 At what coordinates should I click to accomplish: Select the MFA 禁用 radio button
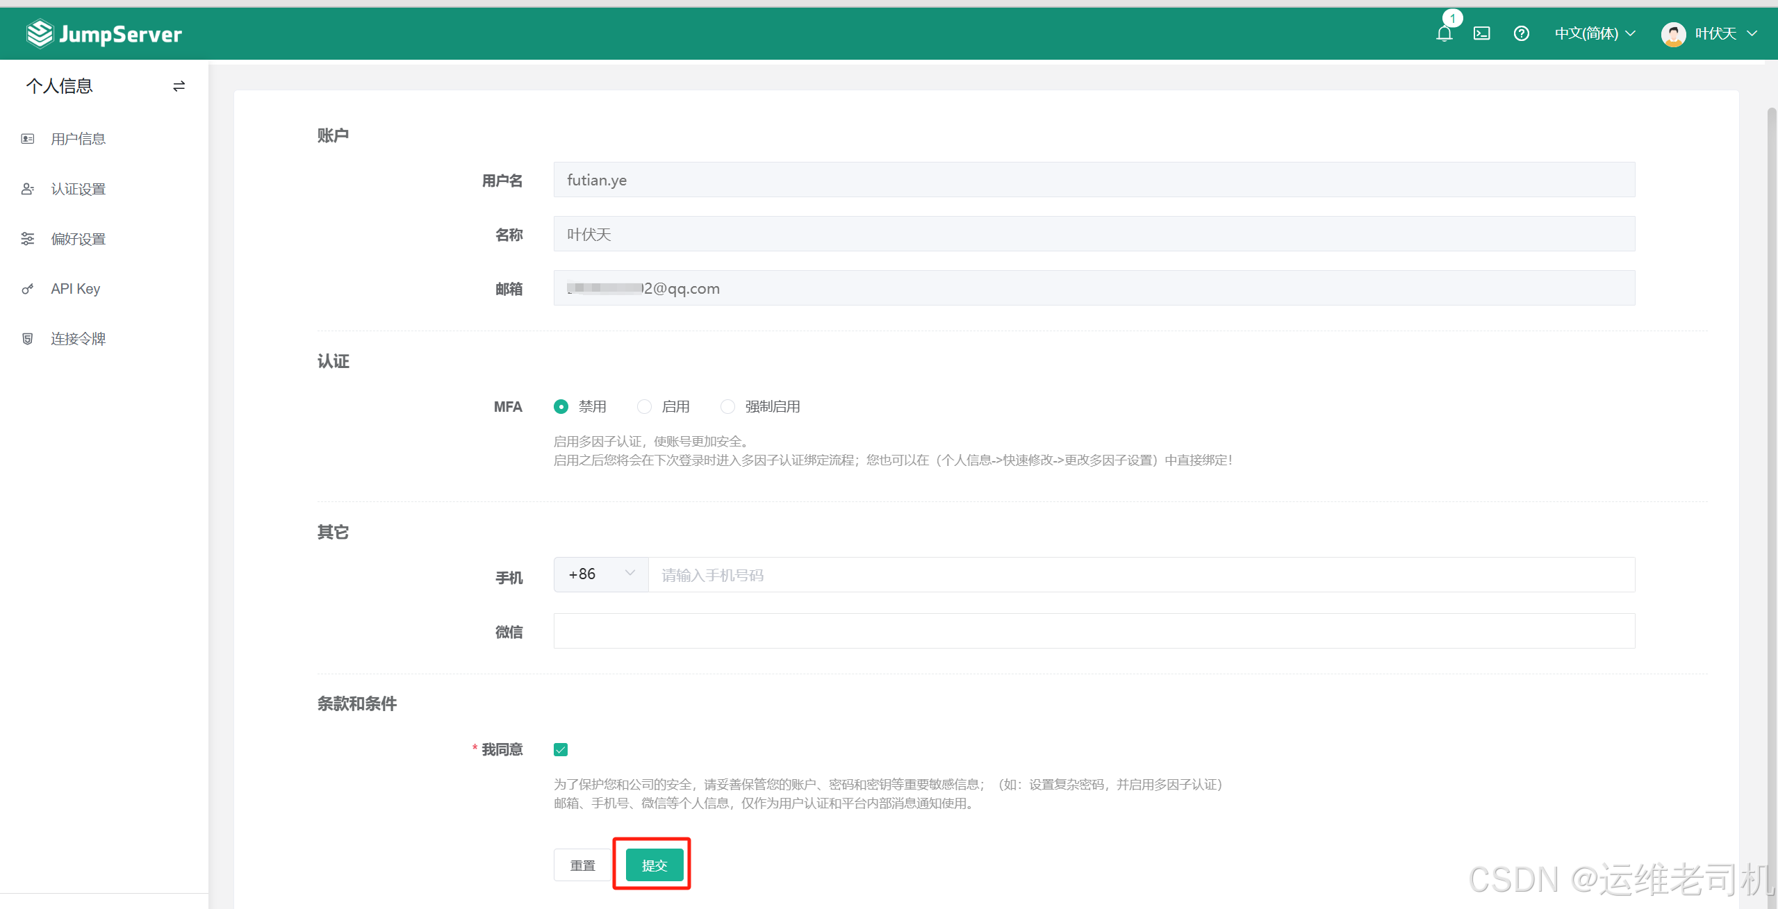[x=561, y=406]
